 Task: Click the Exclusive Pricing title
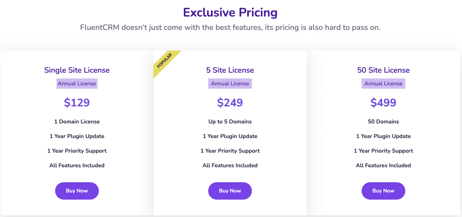(230, 12)
